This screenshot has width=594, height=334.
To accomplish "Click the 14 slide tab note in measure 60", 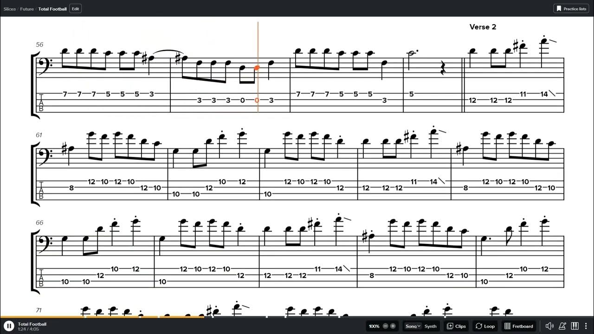I will (x=544, y=94).
